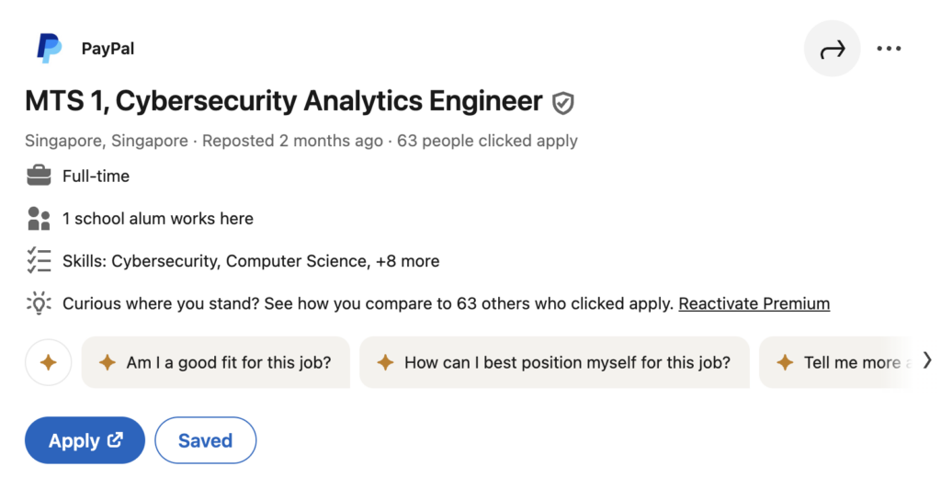
Task: Select the 'Tell me more' suggestion chip
Action: point(837,362)
